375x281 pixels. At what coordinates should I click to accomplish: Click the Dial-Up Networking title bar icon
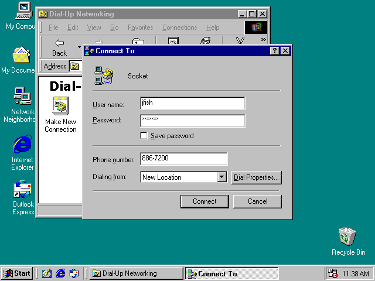43,14
